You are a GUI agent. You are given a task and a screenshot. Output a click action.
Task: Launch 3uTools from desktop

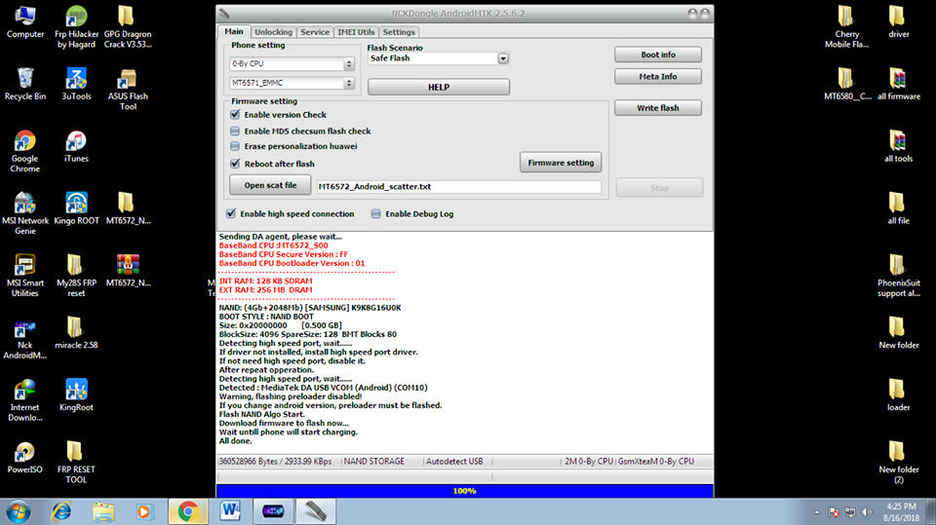pos(76,85)
